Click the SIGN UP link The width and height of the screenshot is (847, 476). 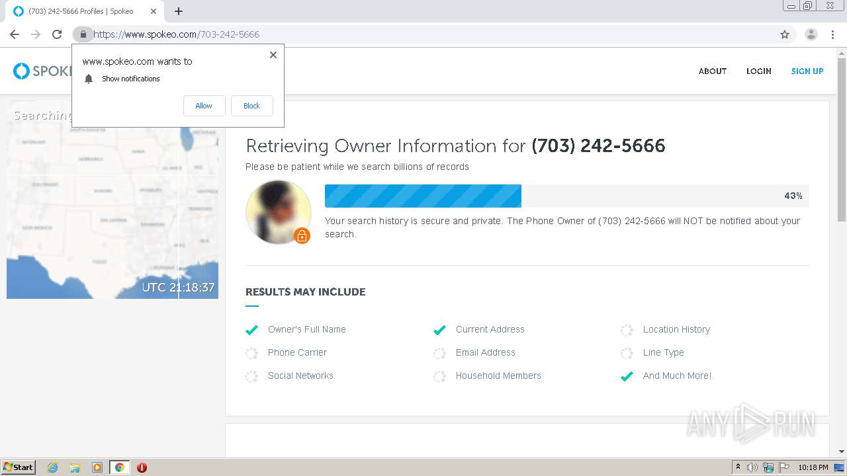click(807, 71)
